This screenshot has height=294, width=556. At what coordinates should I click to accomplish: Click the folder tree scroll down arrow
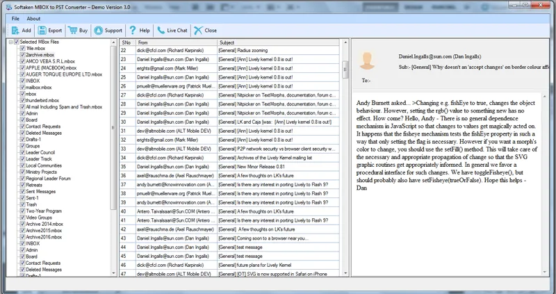tap(113, 273)
